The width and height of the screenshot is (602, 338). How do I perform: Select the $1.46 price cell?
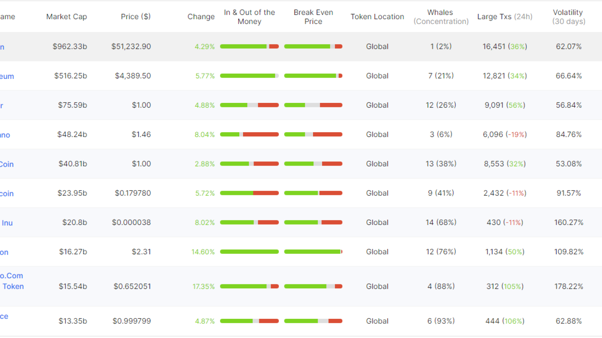click(141, 134)
